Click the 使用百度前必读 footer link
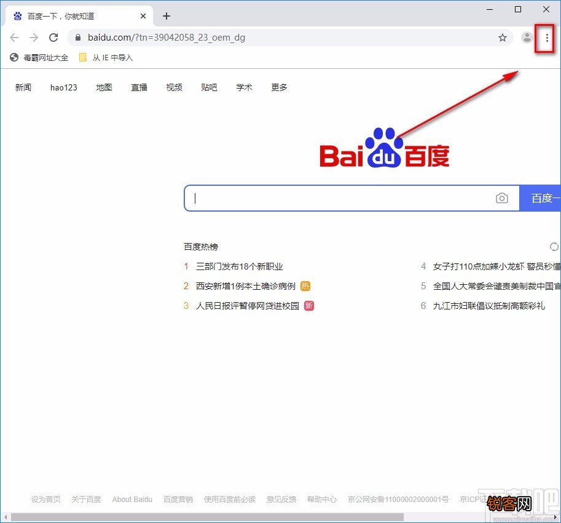Viewport: 561px width, 523px height. (x=230, y=499)
